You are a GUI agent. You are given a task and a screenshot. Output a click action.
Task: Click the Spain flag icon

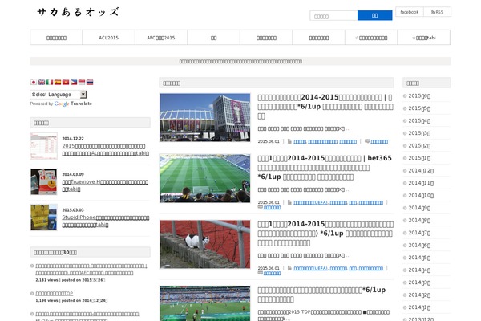pos(58,83)
